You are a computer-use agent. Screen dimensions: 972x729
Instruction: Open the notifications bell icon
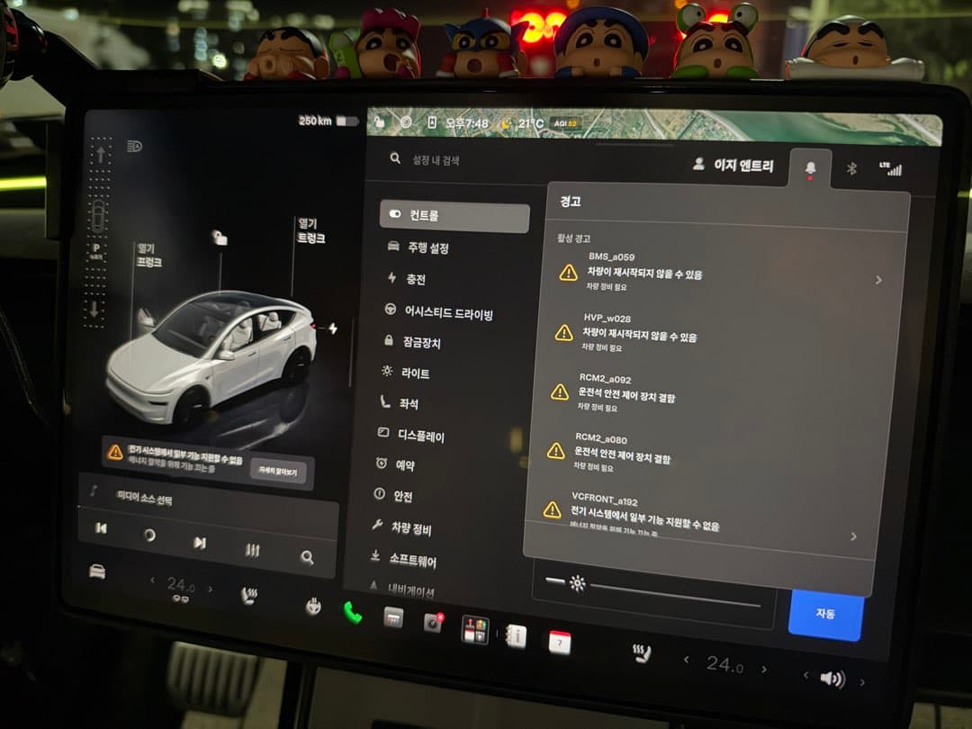[x=810, y=168]
